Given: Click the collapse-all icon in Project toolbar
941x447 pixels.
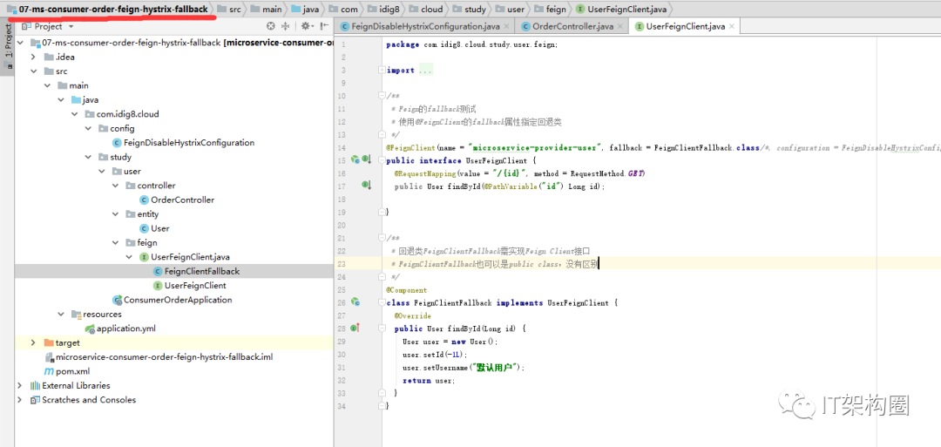Looking at the screenshot, I should pos(286,26).
